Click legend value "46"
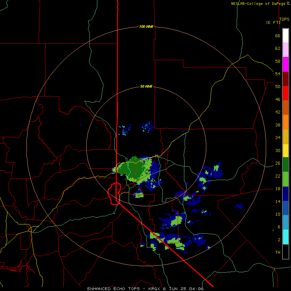Image resolution: width=291 pixels, height=291 pixels. point(278,100)
